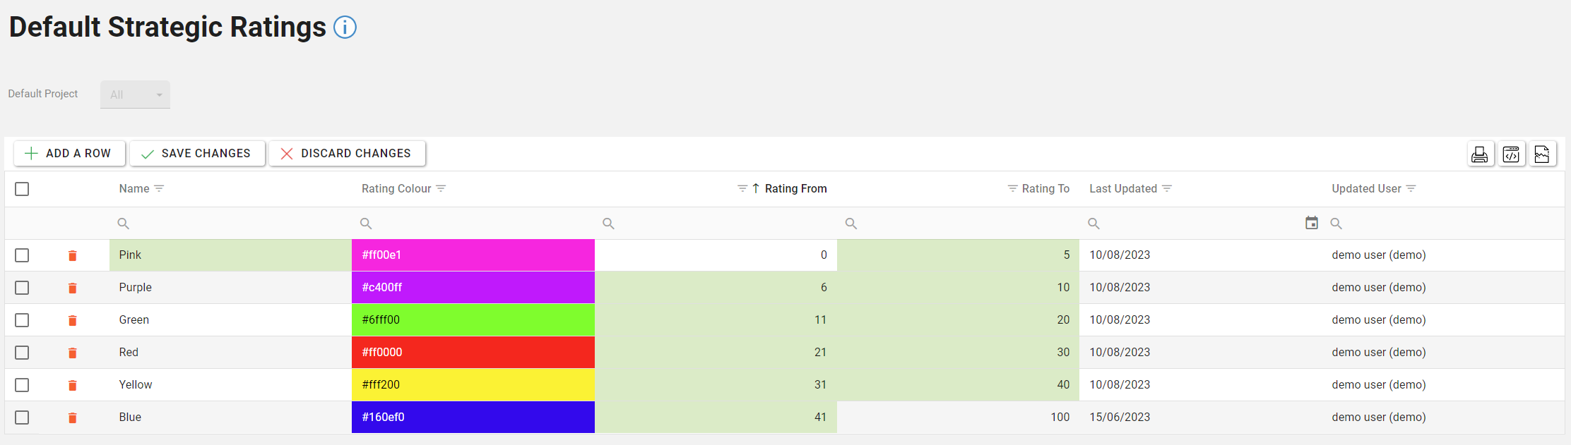
Task: Open the Default Project dropdown
Action: (135, 95)
